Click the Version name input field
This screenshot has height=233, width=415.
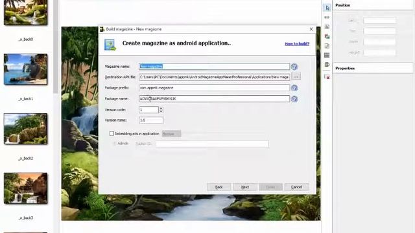[151, 120]
